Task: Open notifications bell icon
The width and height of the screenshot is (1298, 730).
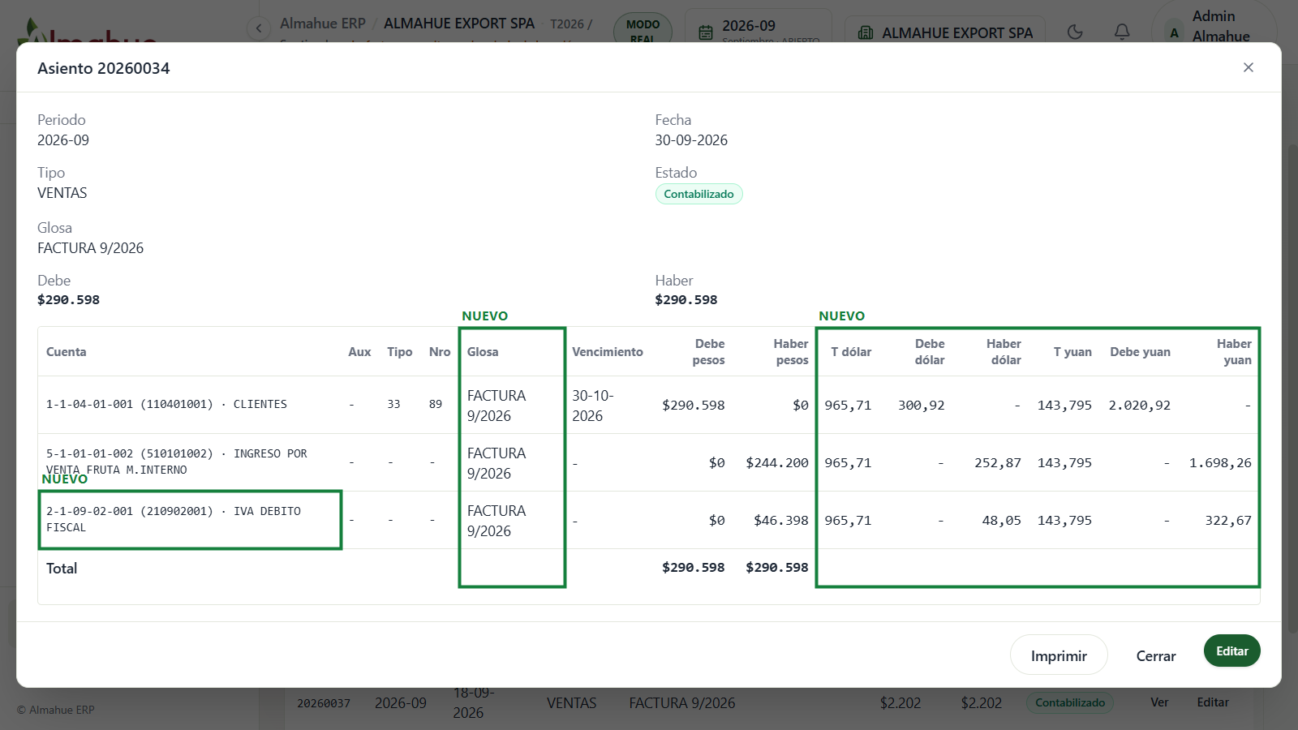Action: point(1122,32)
